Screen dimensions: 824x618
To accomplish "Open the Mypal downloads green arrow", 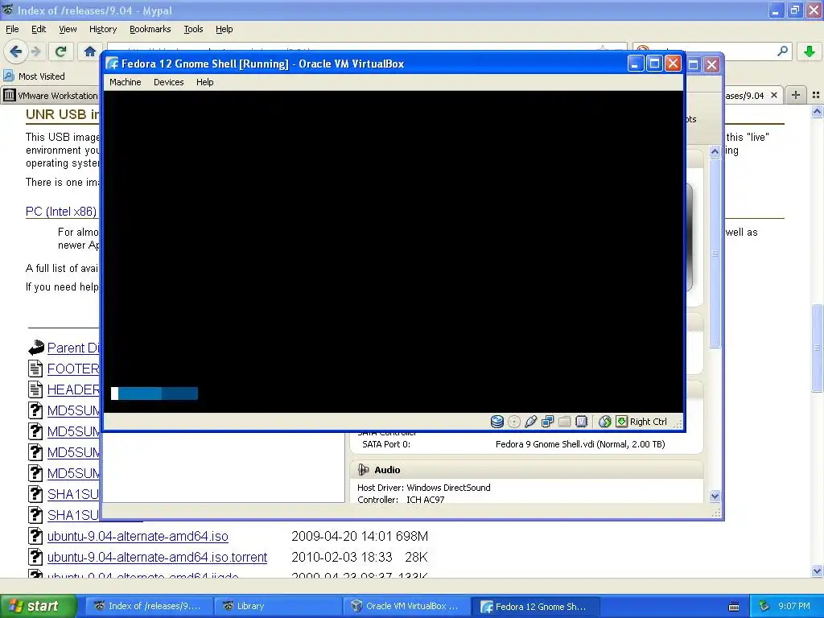I will [x=810, y=51].
